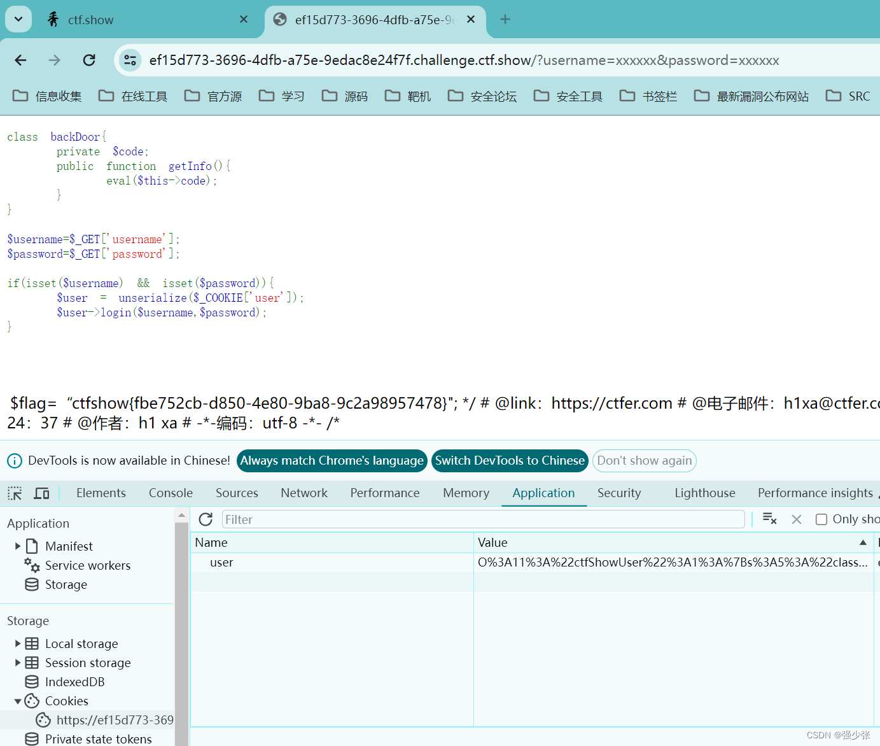This screenshot has width=880, height=746.
Task: Switch to the Lighthouse panel tab
Action: pyautogui.click(x=705, y=493)
